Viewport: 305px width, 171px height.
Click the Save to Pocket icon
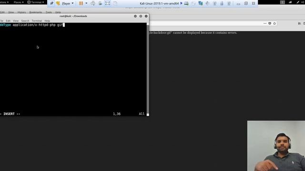(270, 23)
